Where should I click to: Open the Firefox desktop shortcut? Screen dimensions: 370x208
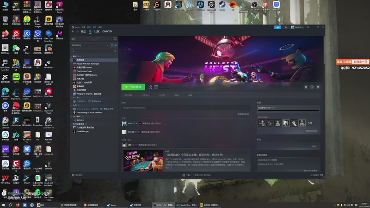[x=5, y=34]
